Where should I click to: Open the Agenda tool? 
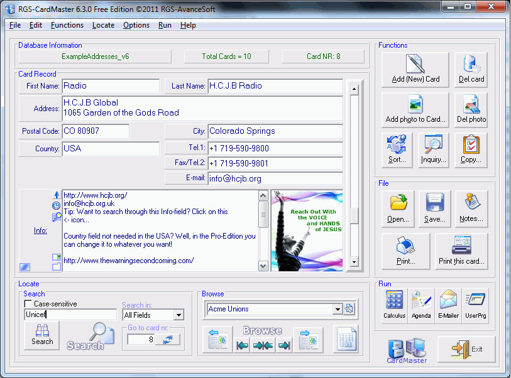coord(421,305)
